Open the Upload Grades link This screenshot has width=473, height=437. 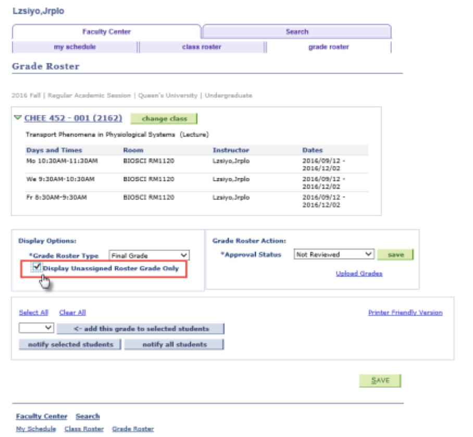359,273
